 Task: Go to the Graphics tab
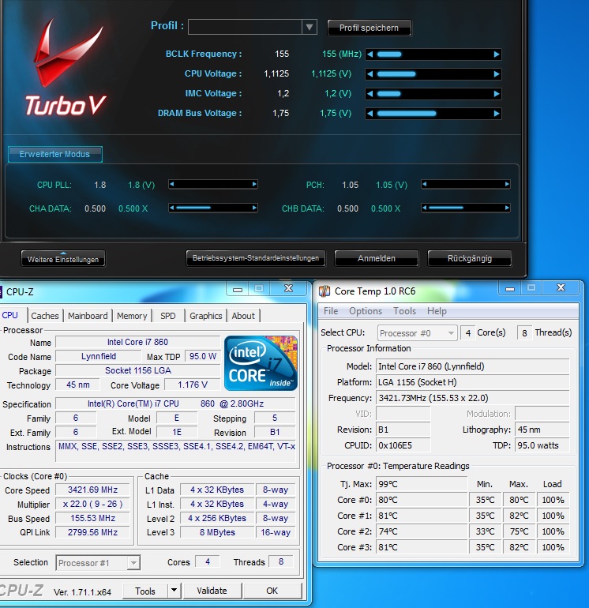pyautogui.click(x=206, y=316)
